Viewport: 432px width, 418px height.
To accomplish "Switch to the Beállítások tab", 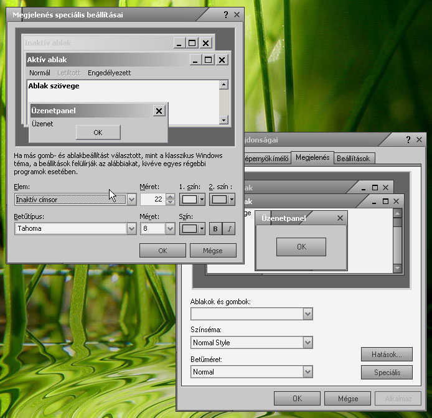I will 354,159.
